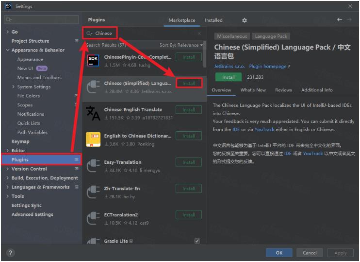Select Appearance under Appearance & Behavior
360x262 pixels.
[x=30, y=59]
